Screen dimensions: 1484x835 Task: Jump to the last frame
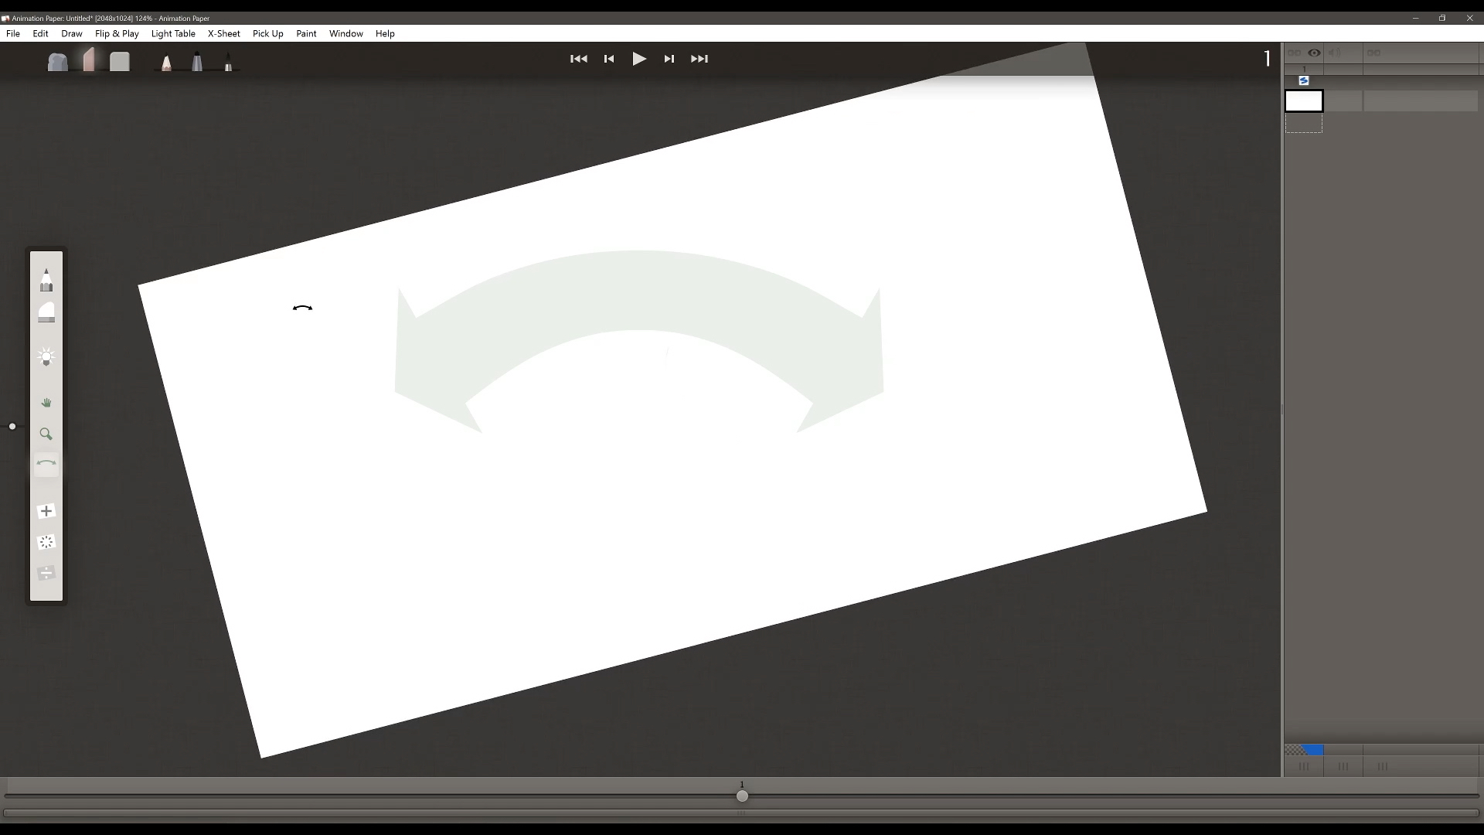[x=699, y=59]
